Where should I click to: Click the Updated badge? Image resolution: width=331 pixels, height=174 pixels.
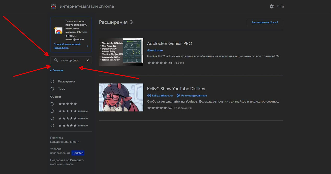[78, 153]
